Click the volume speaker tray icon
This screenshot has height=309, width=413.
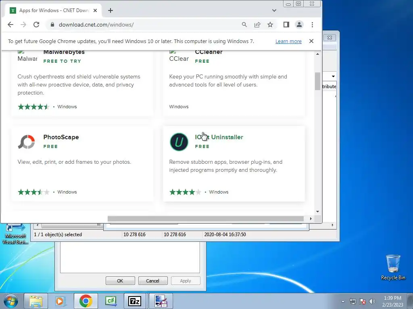point(372,301)
